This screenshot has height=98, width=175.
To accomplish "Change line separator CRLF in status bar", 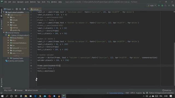I will tap(127, 93).
